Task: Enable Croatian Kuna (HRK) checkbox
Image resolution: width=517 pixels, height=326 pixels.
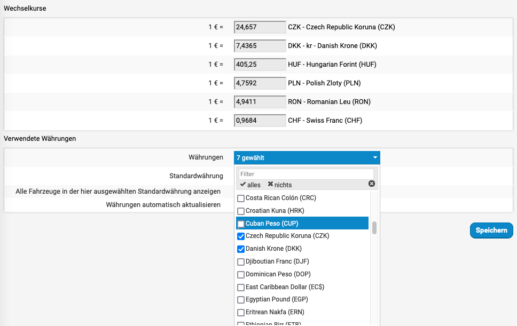Action: 241,211
